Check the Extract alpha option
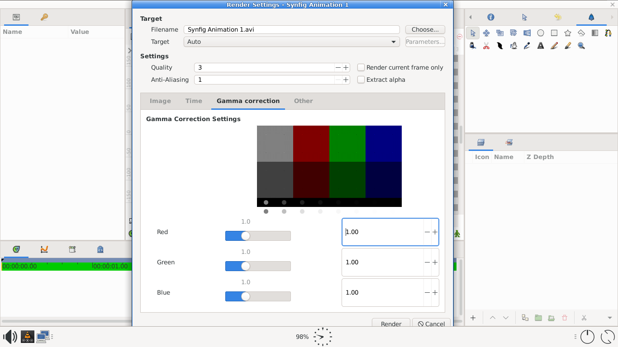The height and width of the screenshot is (347, 618). [x=361, y=80]
